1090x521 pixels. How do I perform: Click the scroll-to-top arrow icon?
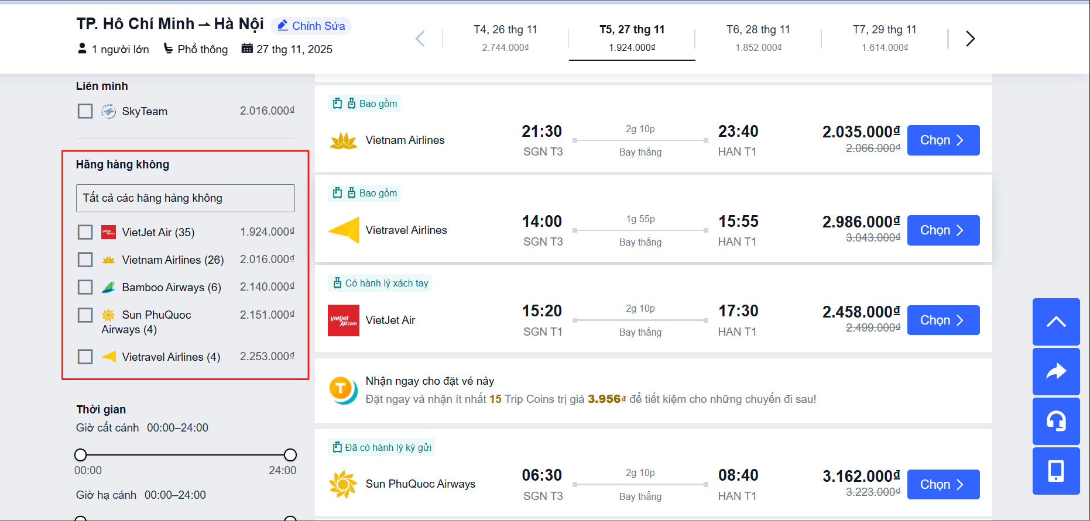click(1056, 322)
